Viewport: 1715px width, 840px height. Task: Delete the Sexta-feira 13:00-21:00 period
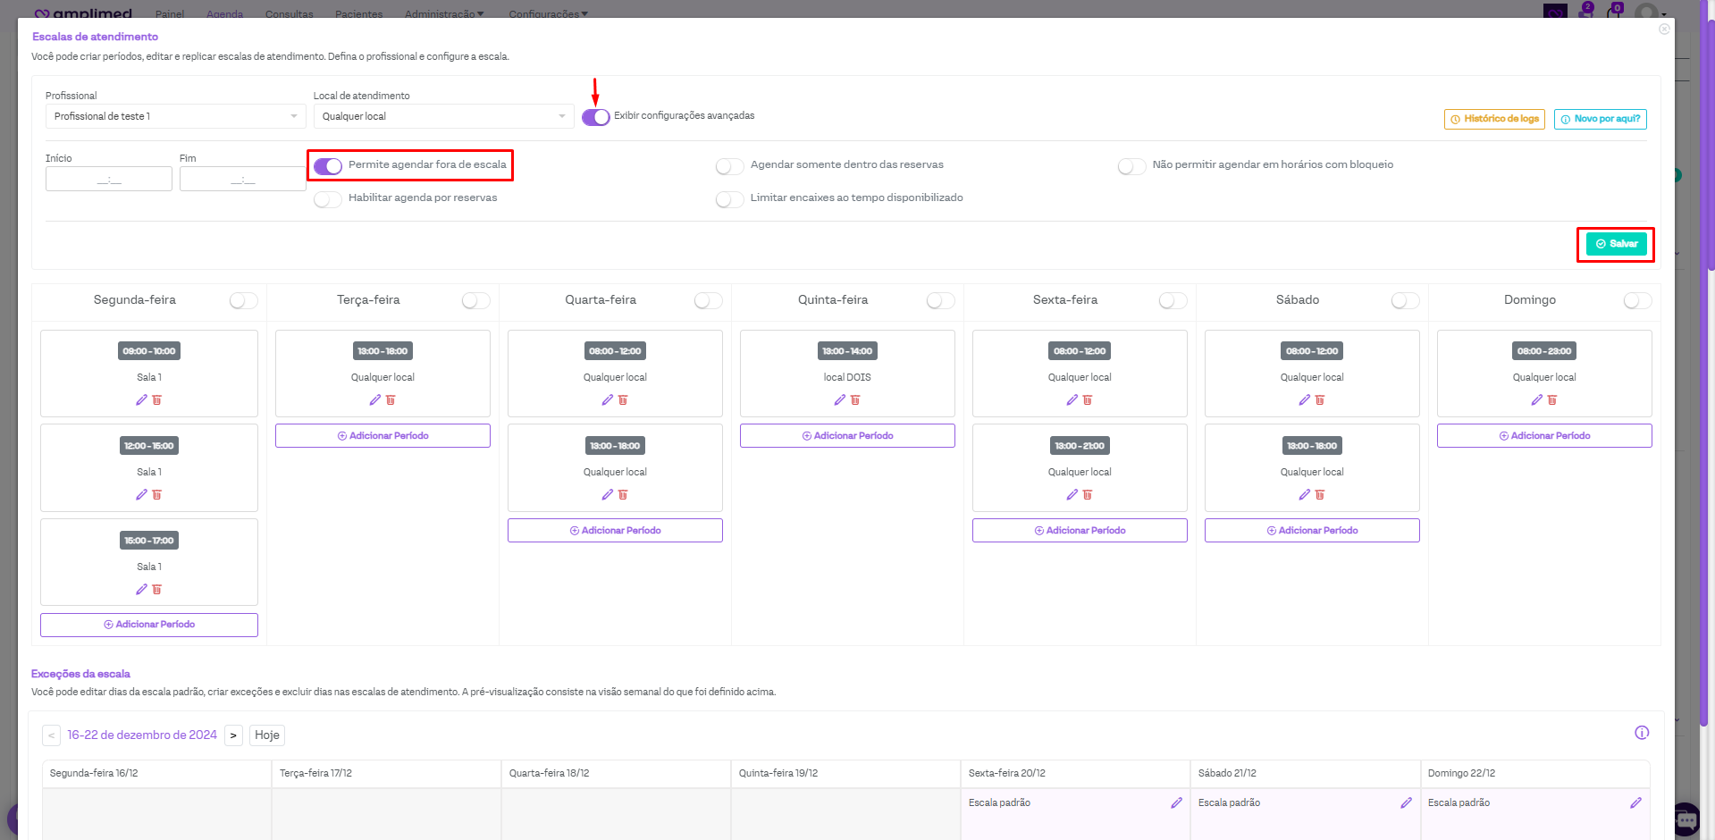point(1088,495)
